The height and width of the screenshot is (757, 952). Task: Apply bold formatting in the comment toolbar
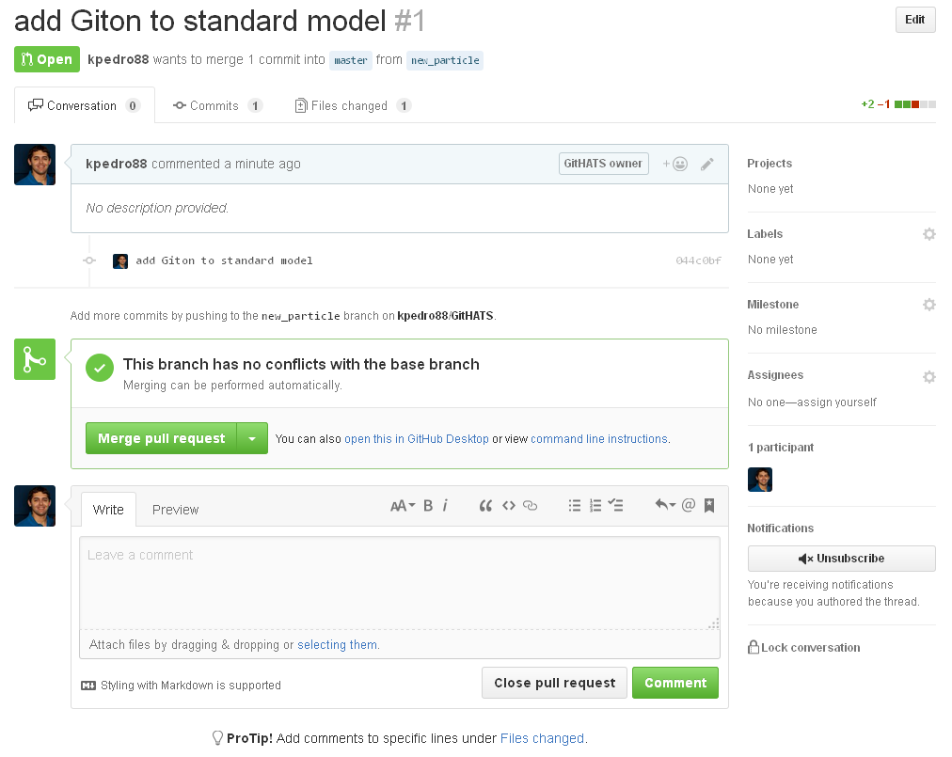coord(427,505)
